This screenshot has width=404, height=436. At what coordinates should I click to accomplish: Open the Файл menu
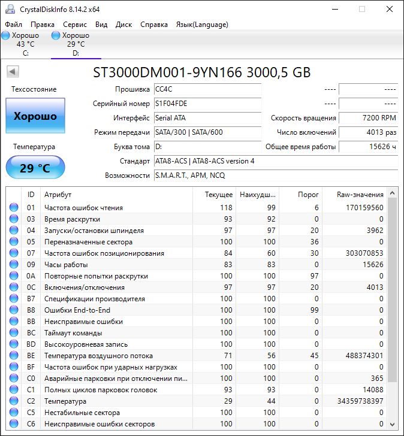tap(13, 25)
